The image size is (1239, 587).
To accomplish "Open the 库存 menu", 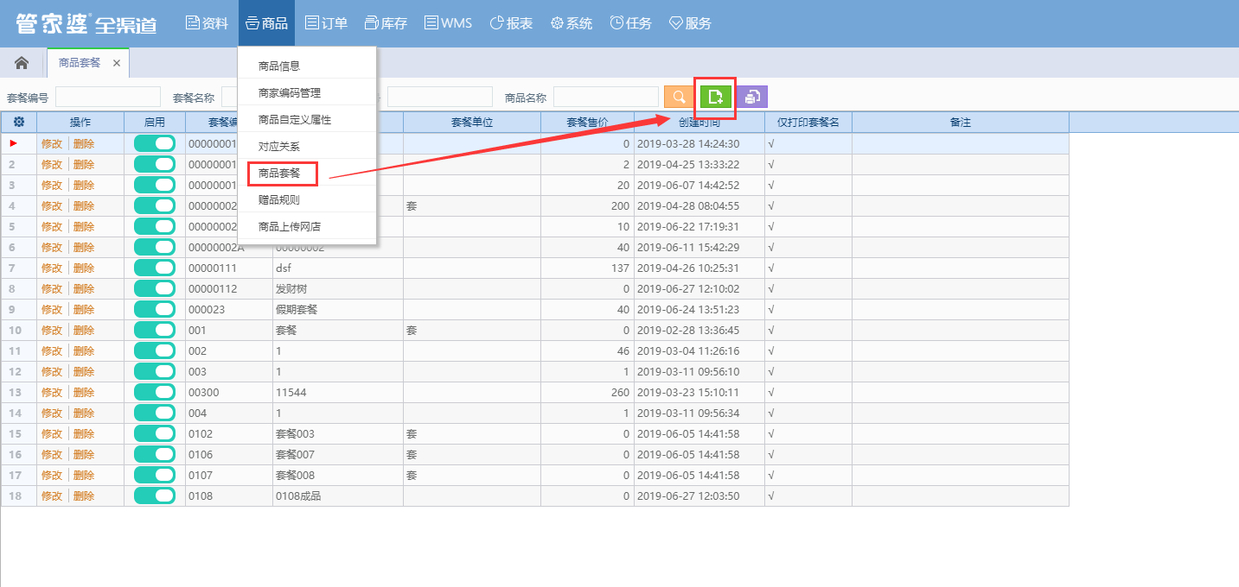I will 386,23.
